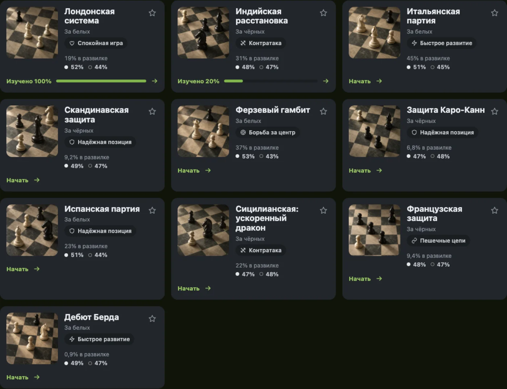
Task: Favorite the Испанская партия card
Action: coord(152,210)
